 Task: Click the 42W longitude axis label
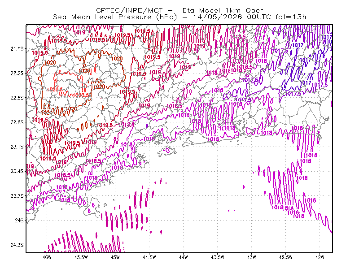pyautogui.click(x=320, y=257)
